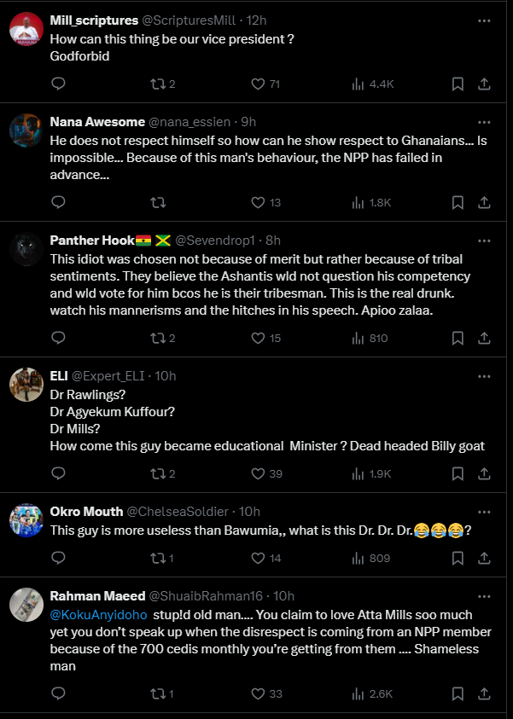
Task: Bookmark Nana Awesome's tweet
Action: [458, 202]
